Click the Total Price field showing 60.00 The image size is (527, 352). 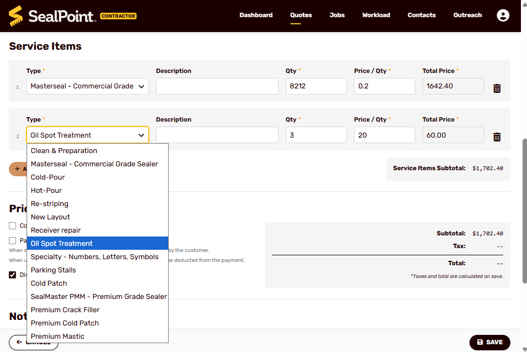(453, 135)
